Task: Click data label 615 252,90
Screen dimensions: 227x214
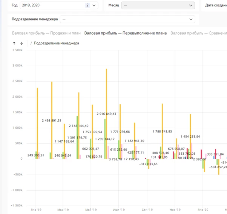Action: 119,150
